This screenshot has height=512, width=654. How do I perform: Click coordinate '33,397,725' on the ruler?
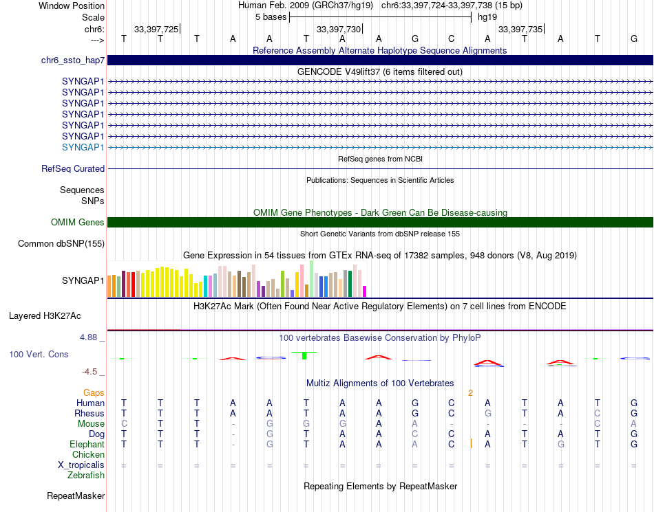pos(156,29)
